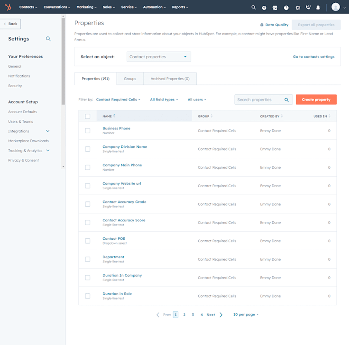
Task: Click the sidebar scroll down arrow
Action: (x=63, y=166)
